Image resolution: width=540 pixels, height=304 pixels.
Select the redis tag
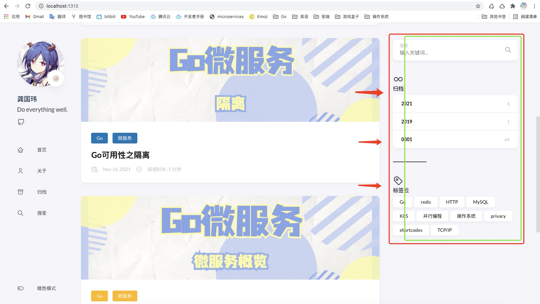point(426,202)
